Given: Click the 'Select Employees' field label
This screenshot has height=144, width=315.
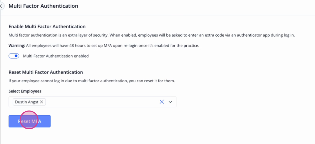Looking at the screenshot, I should click(25, 91).
